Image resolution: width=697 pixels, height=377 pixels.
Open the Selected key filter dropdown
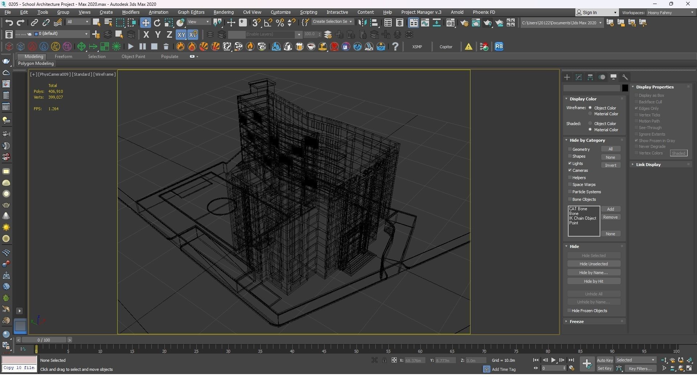tap(636, 360)
